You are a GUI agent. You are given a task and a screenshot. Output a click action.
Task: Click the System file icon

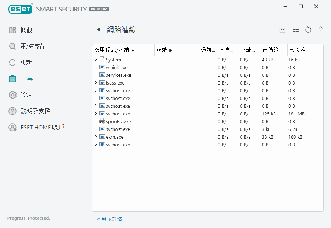coord(102,60)
